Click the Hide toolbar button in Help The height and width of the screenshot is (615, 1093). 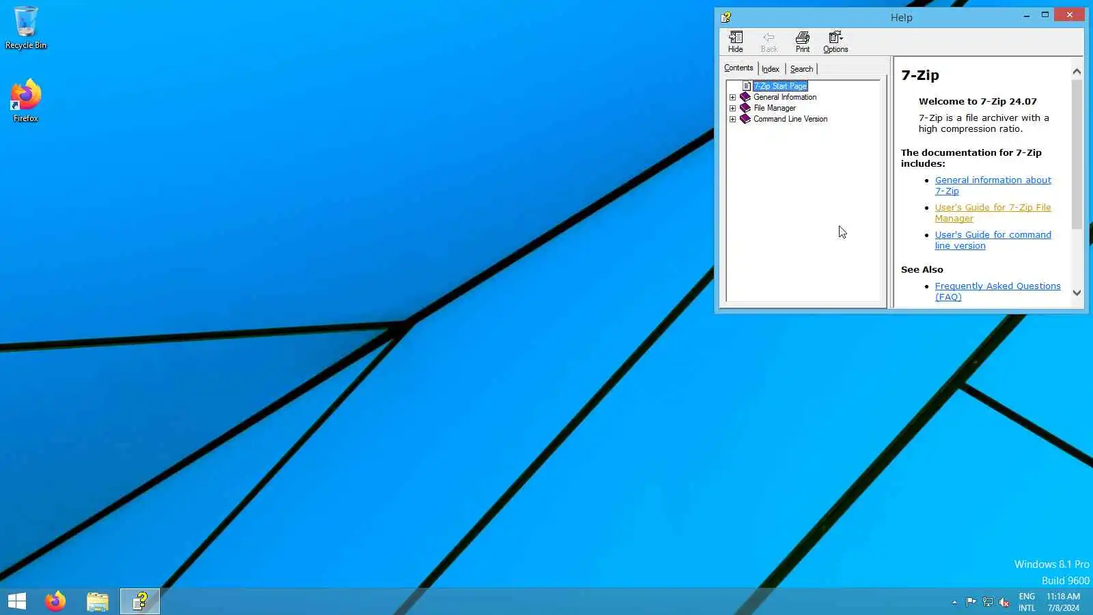tap(736, 42)
